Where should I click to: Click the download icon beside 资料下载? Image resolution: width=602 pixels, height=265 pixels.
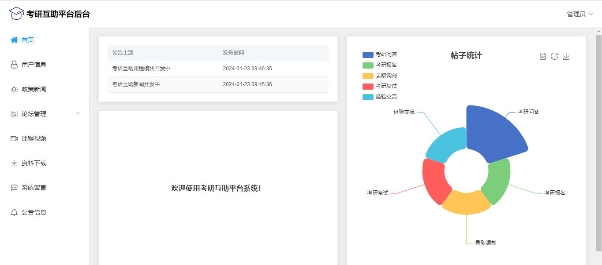tap(14, 163)
